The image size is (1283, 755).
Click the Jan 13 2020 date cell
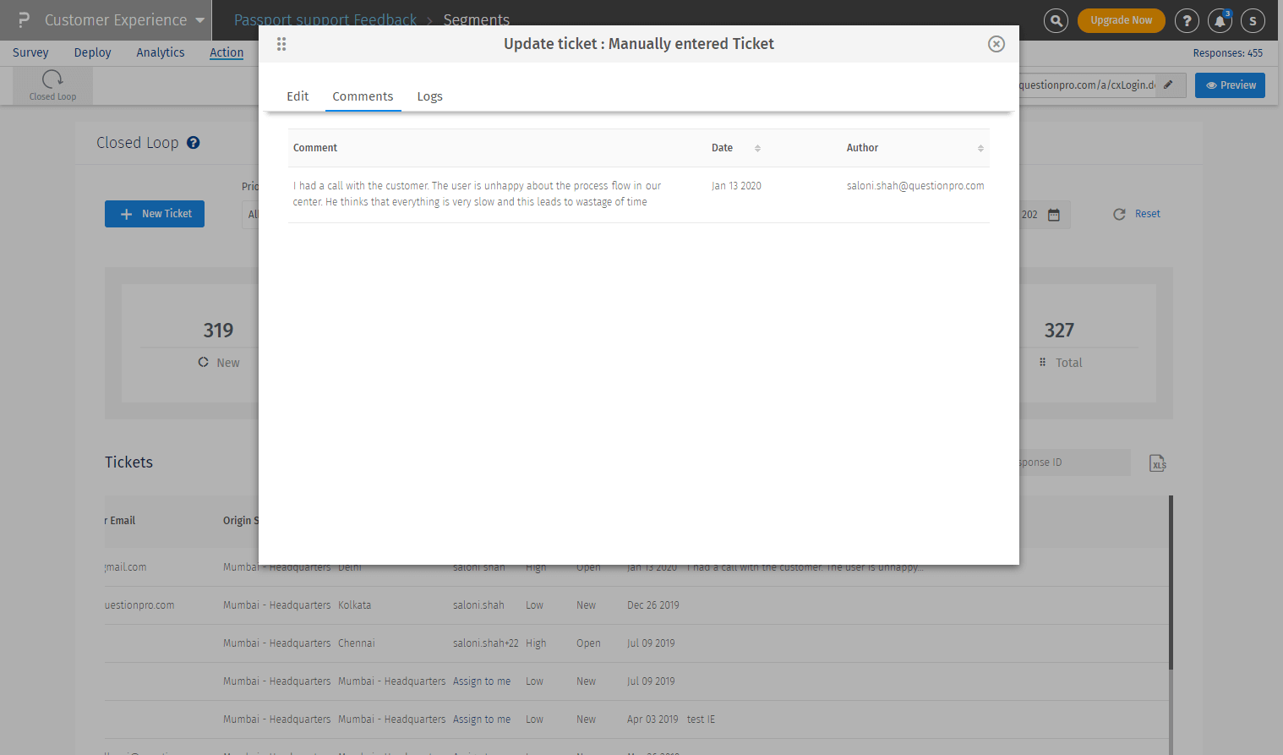[736, 186]
